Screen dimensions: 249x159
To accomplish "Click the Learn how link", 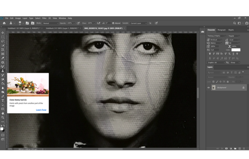I will coord(41,110).
